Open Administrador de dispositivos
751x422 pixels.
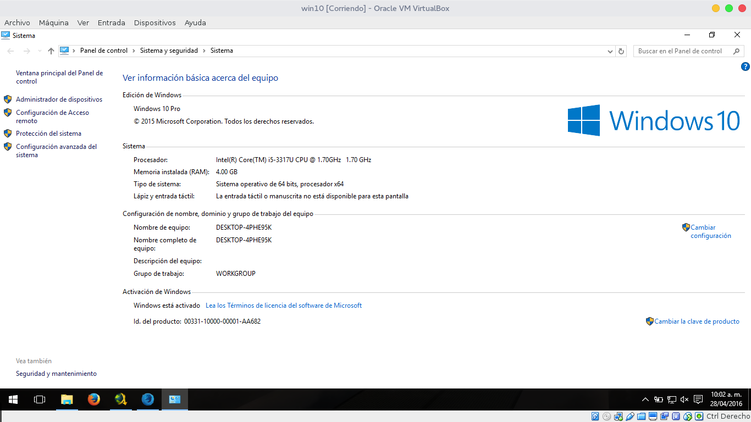pyautogui.click(x=59, y=99)
